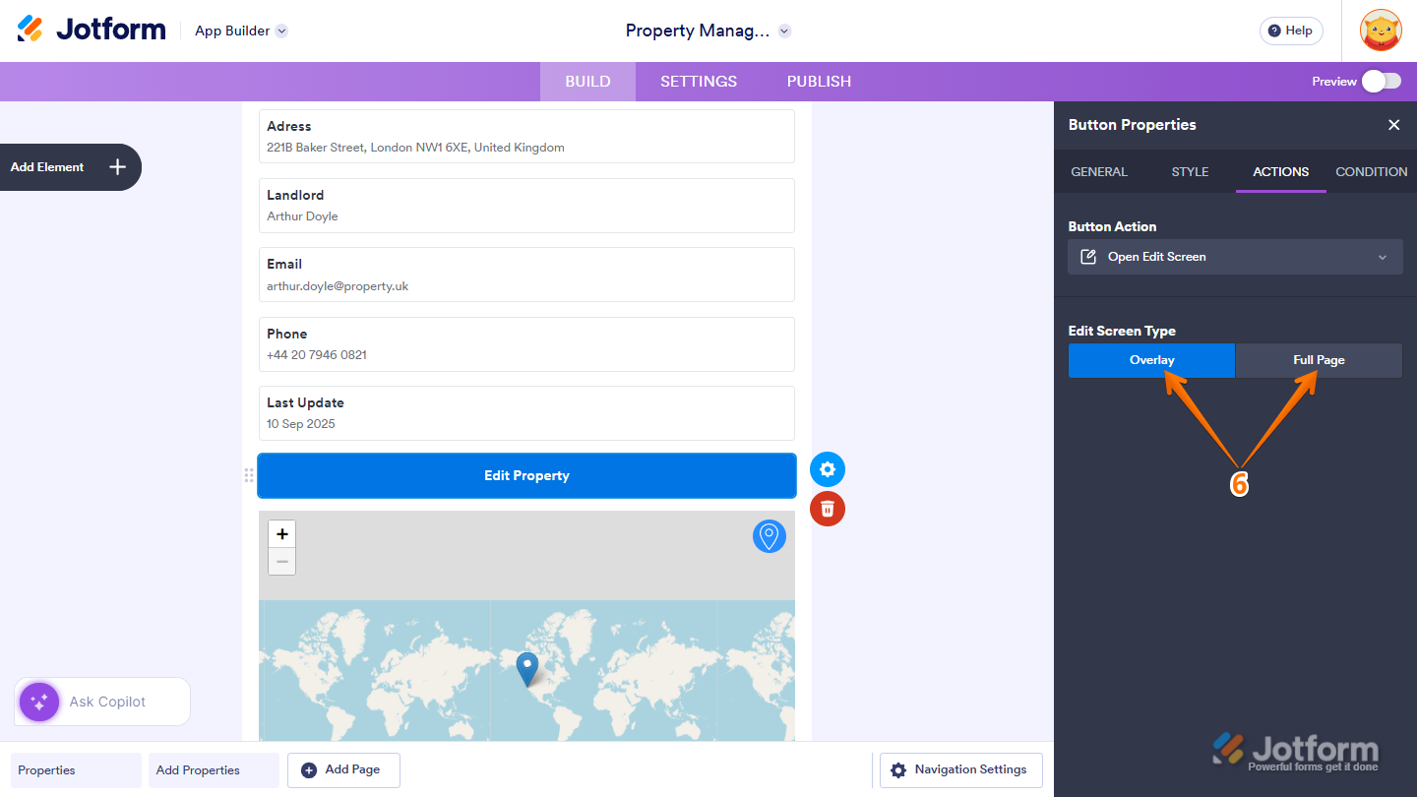1417x797 pixels.
Task: Open the blue gear button properties icon
Action: click(828, 469)
